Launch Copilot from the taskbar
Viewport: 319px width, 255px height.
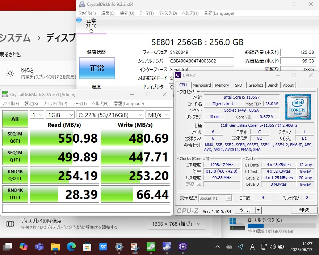(x=24, y=246)
